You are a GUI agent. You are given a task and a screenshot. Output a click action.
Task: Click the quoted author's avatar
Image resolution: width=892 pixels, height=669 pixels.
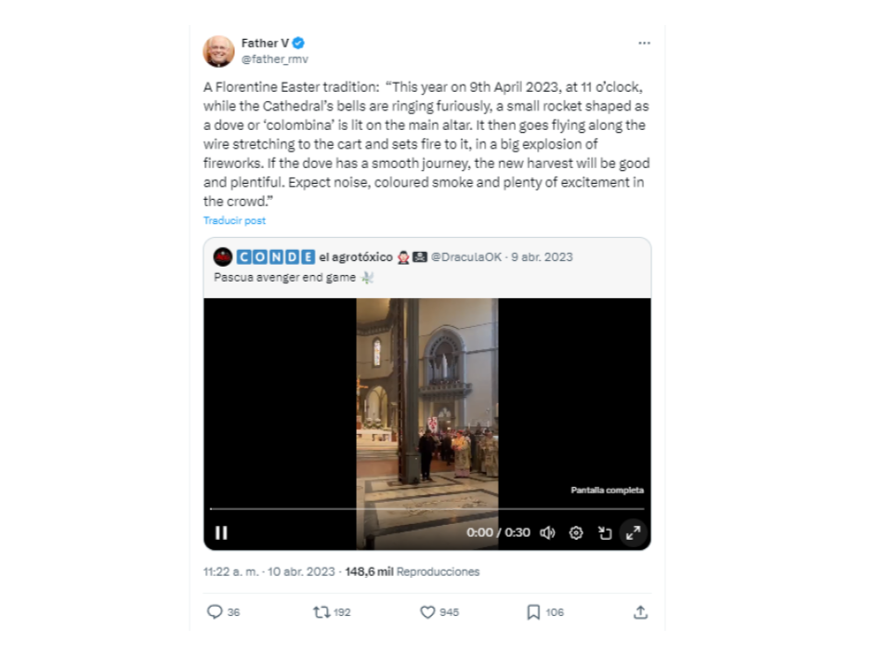[222, 257]
